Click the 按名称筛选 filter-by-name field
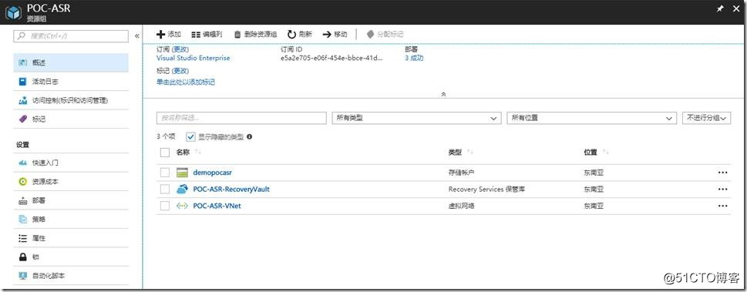 click(241, 118)
